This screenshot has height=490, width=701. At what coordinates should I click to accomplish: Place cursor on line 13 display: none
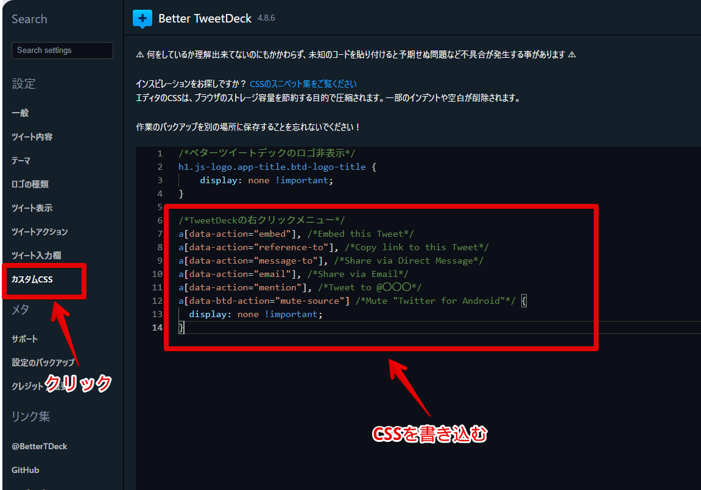(256, 314)
